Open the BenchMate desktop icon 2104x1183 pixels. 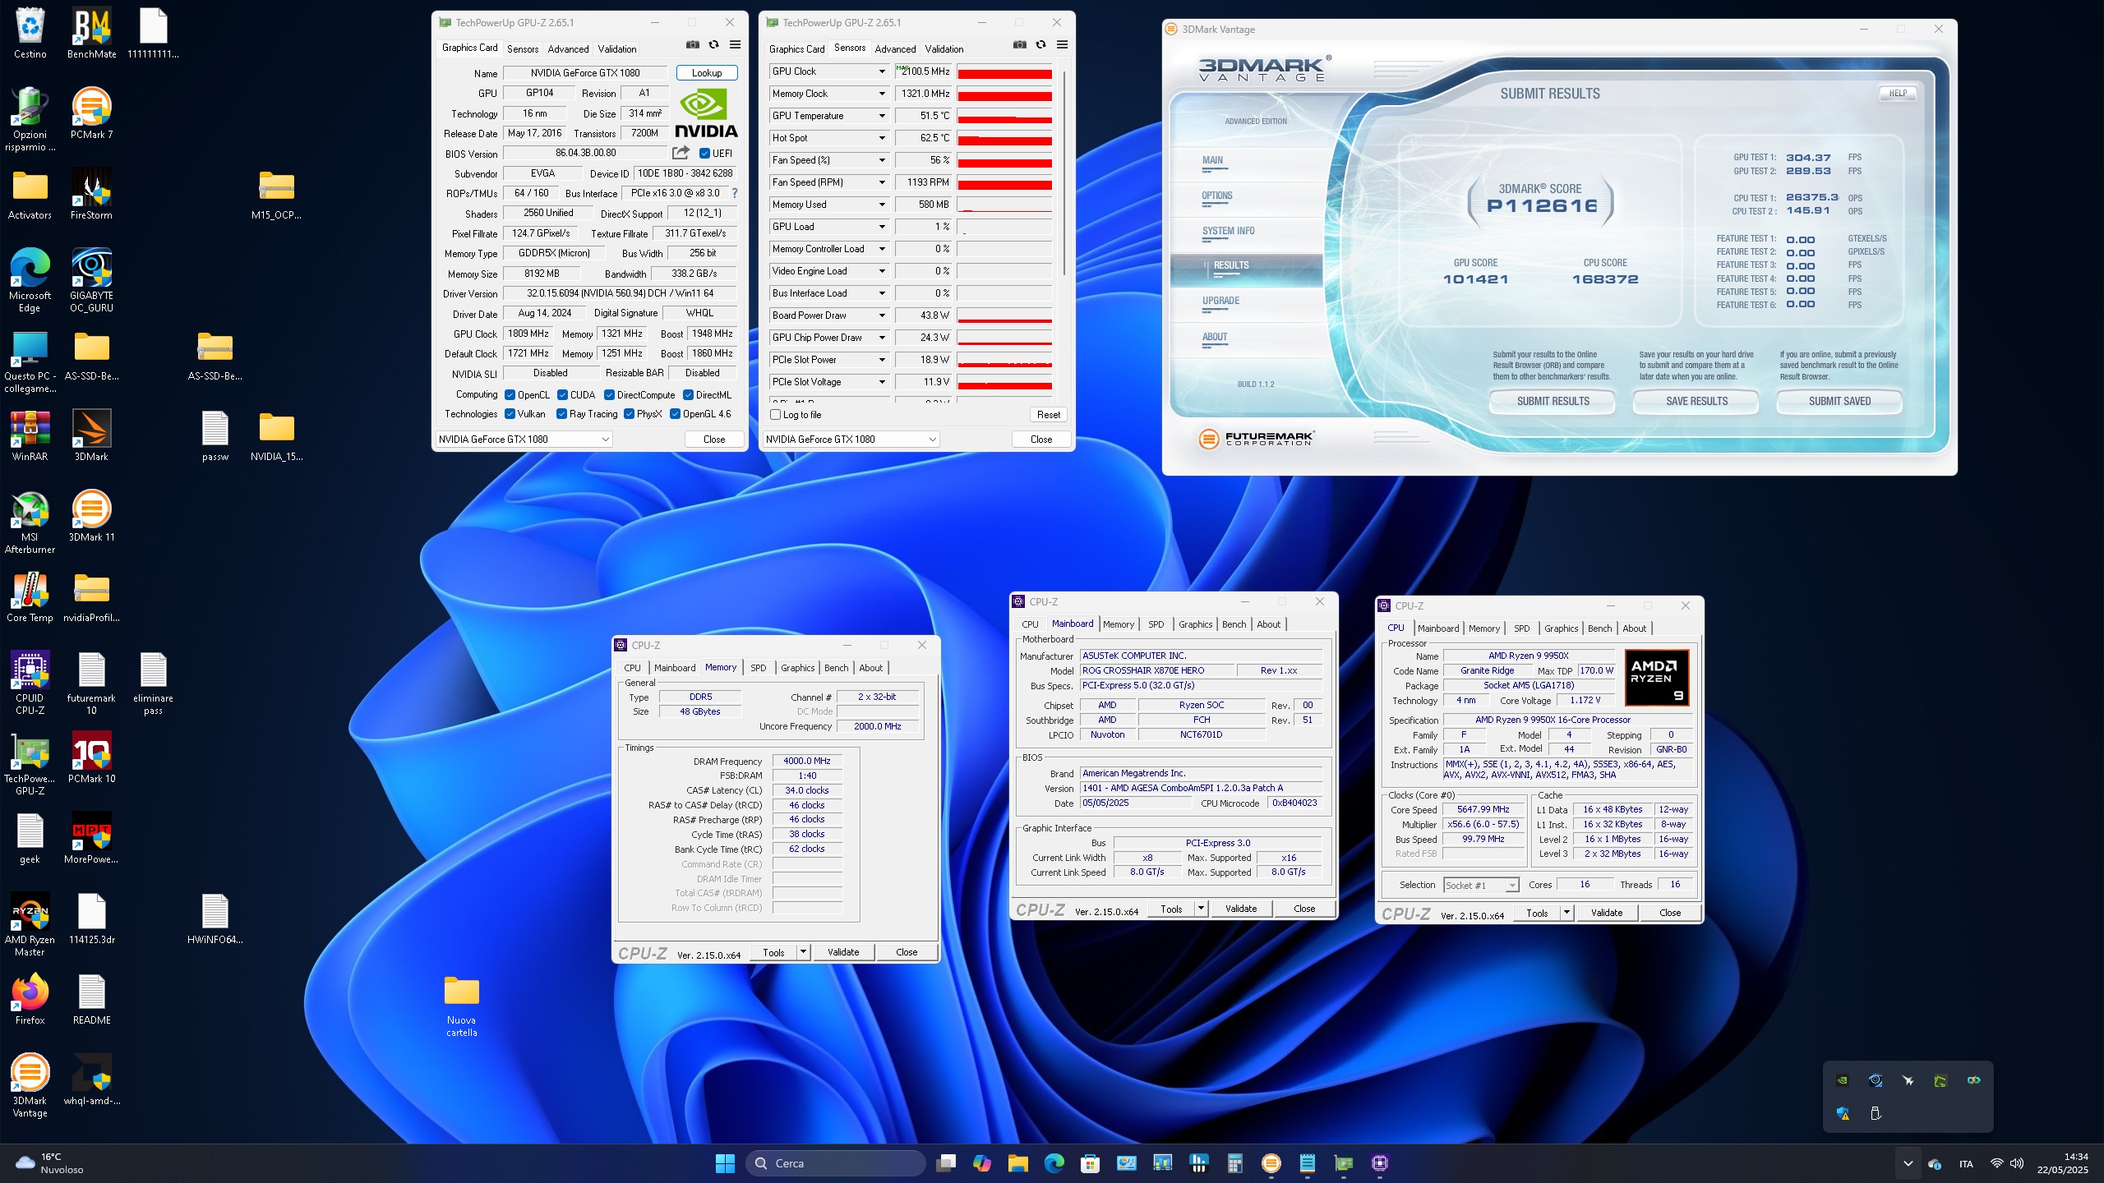[91, 34]
